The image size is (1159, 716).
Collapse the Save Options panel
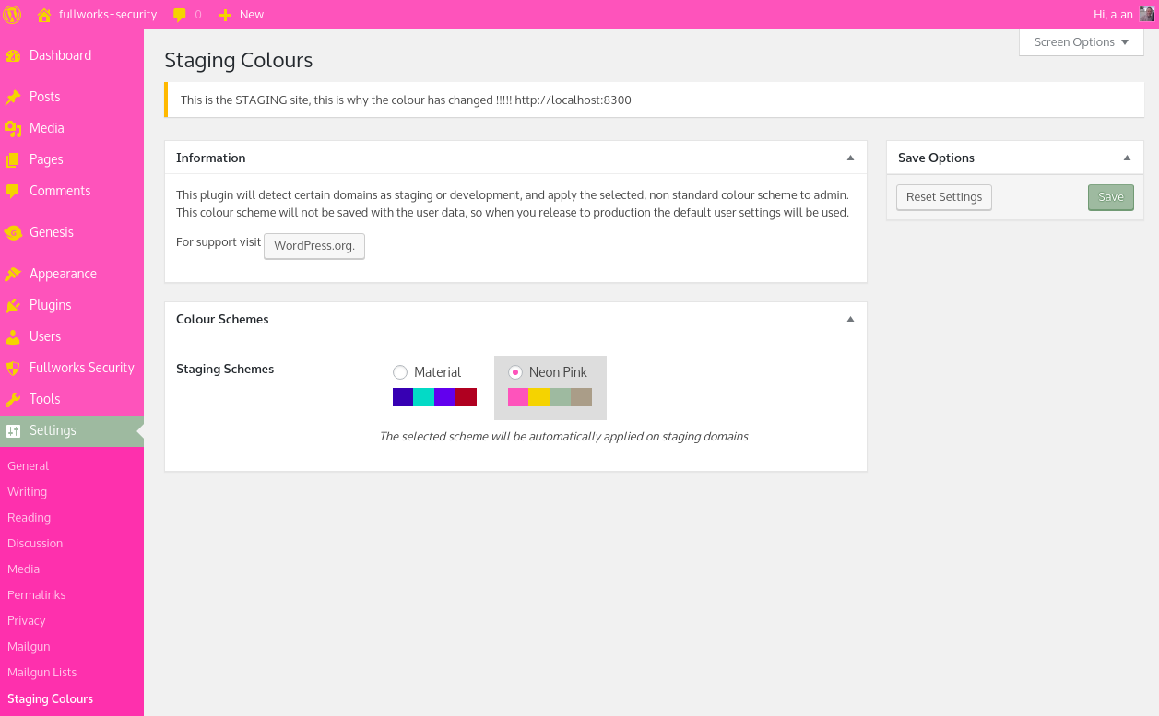point(1127,158)
